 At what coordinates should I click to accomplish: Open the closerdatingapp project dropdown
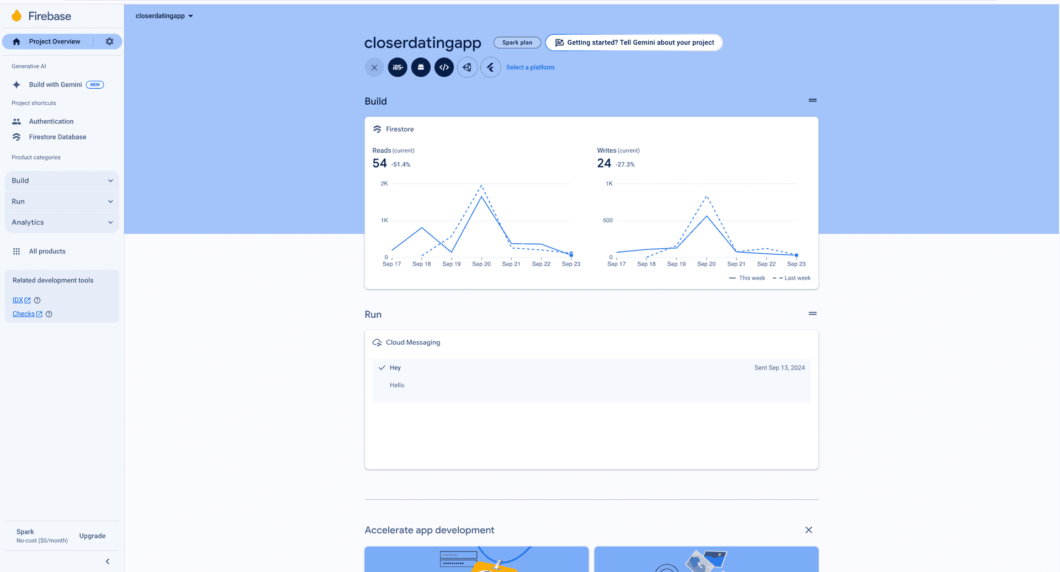(x=164, y=16)
